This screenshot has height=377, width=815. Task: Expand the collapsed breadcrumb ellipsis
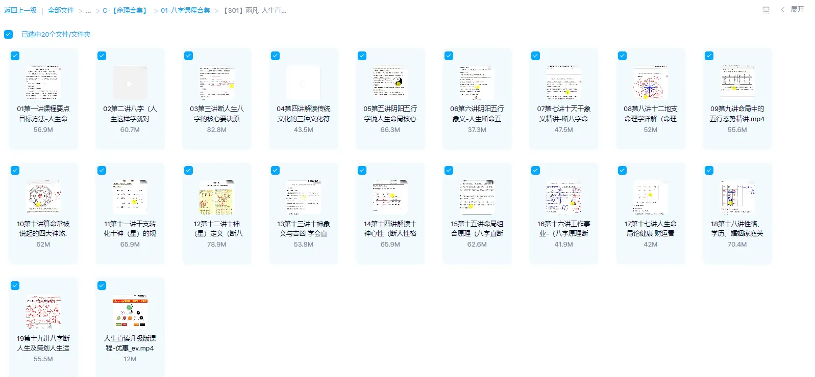tap(88, 11)
